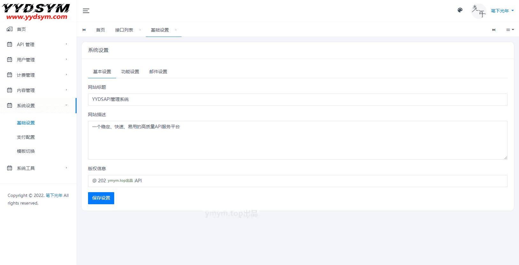Open 模板切换 submenu item
This screenshot has width=519, height=265.
[26, 151]
